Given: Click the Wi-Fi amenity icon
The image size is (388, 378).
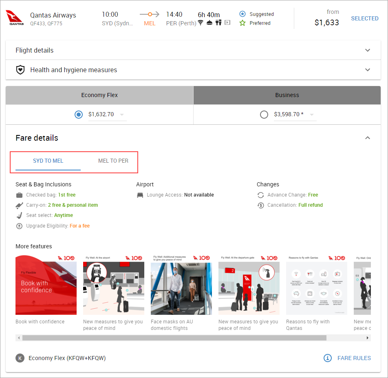Looking at the screenshot, I should tap(201, 23).
